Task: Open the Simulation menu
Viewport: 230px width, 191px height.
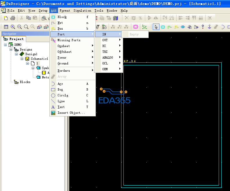Action: (82, 10)
